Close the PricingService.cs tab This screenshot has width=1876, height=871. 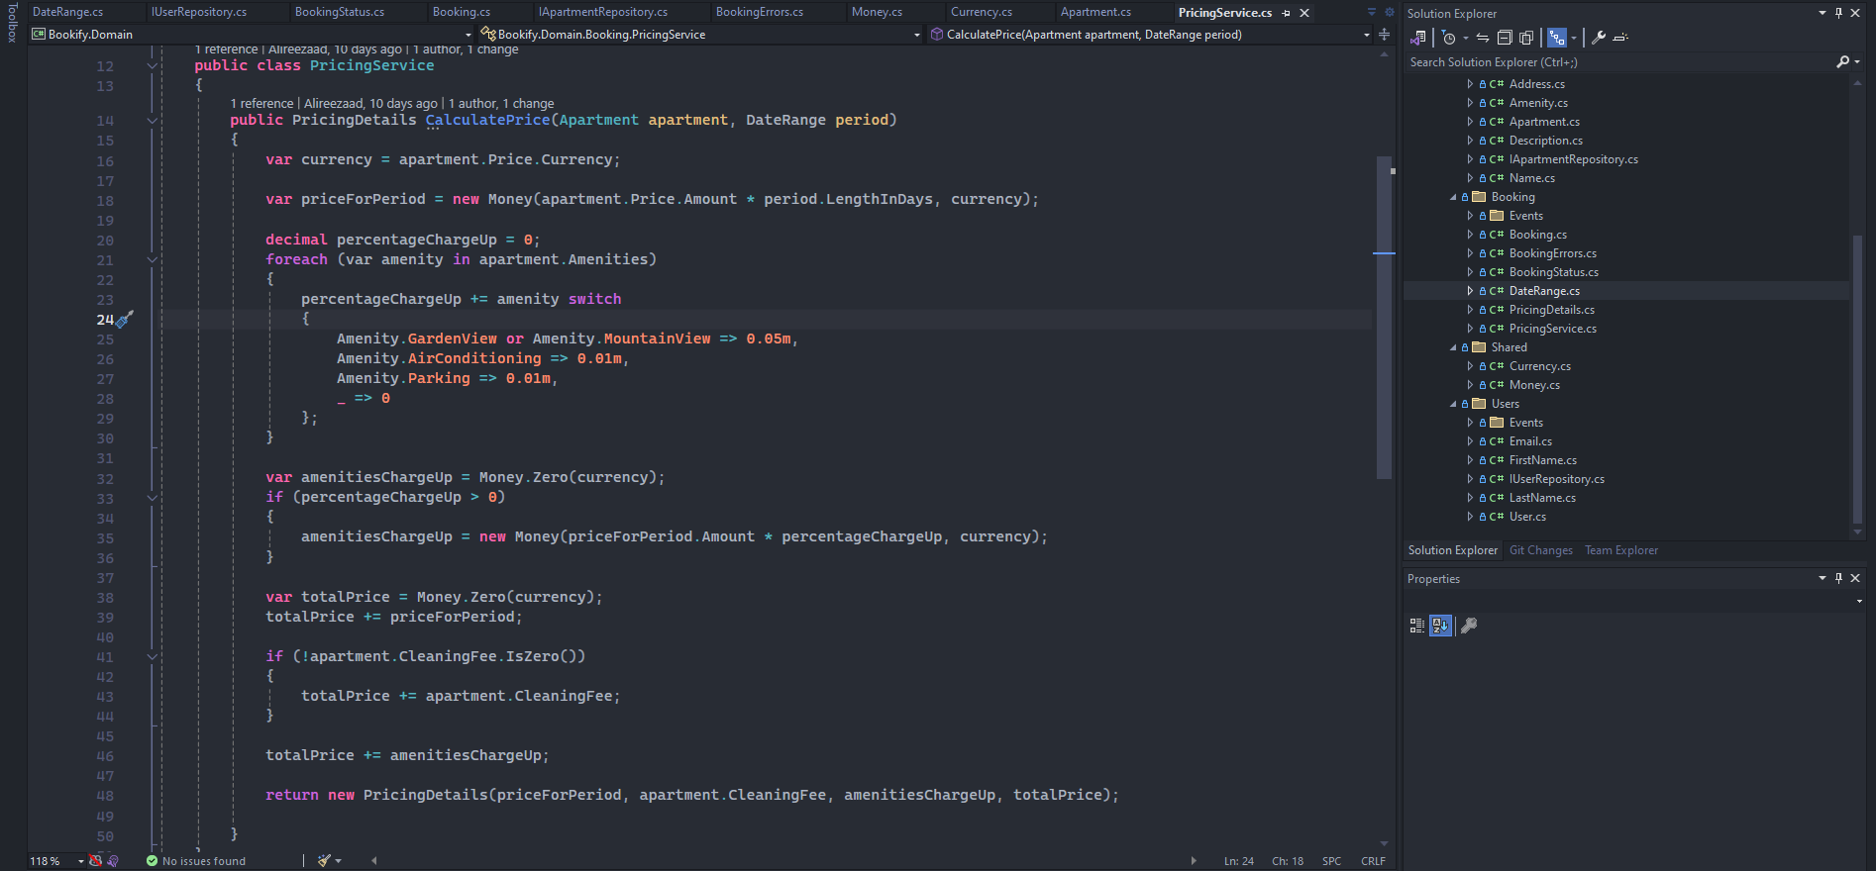point(1304,13)
